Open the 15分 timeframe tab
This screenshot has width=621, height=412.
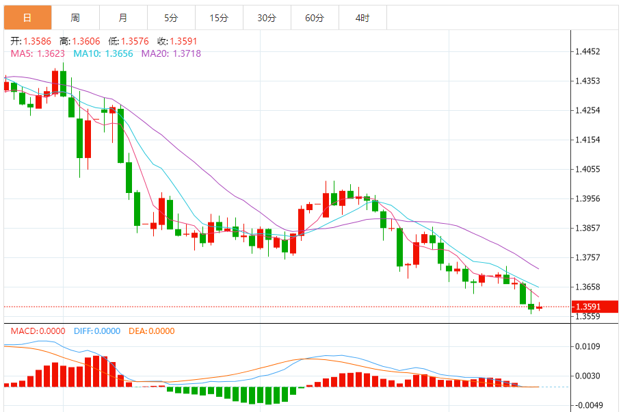[219, 18]
